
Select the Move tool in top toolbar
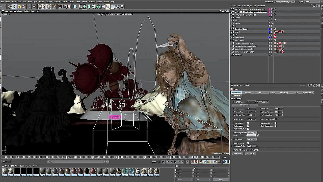point(15,7)
